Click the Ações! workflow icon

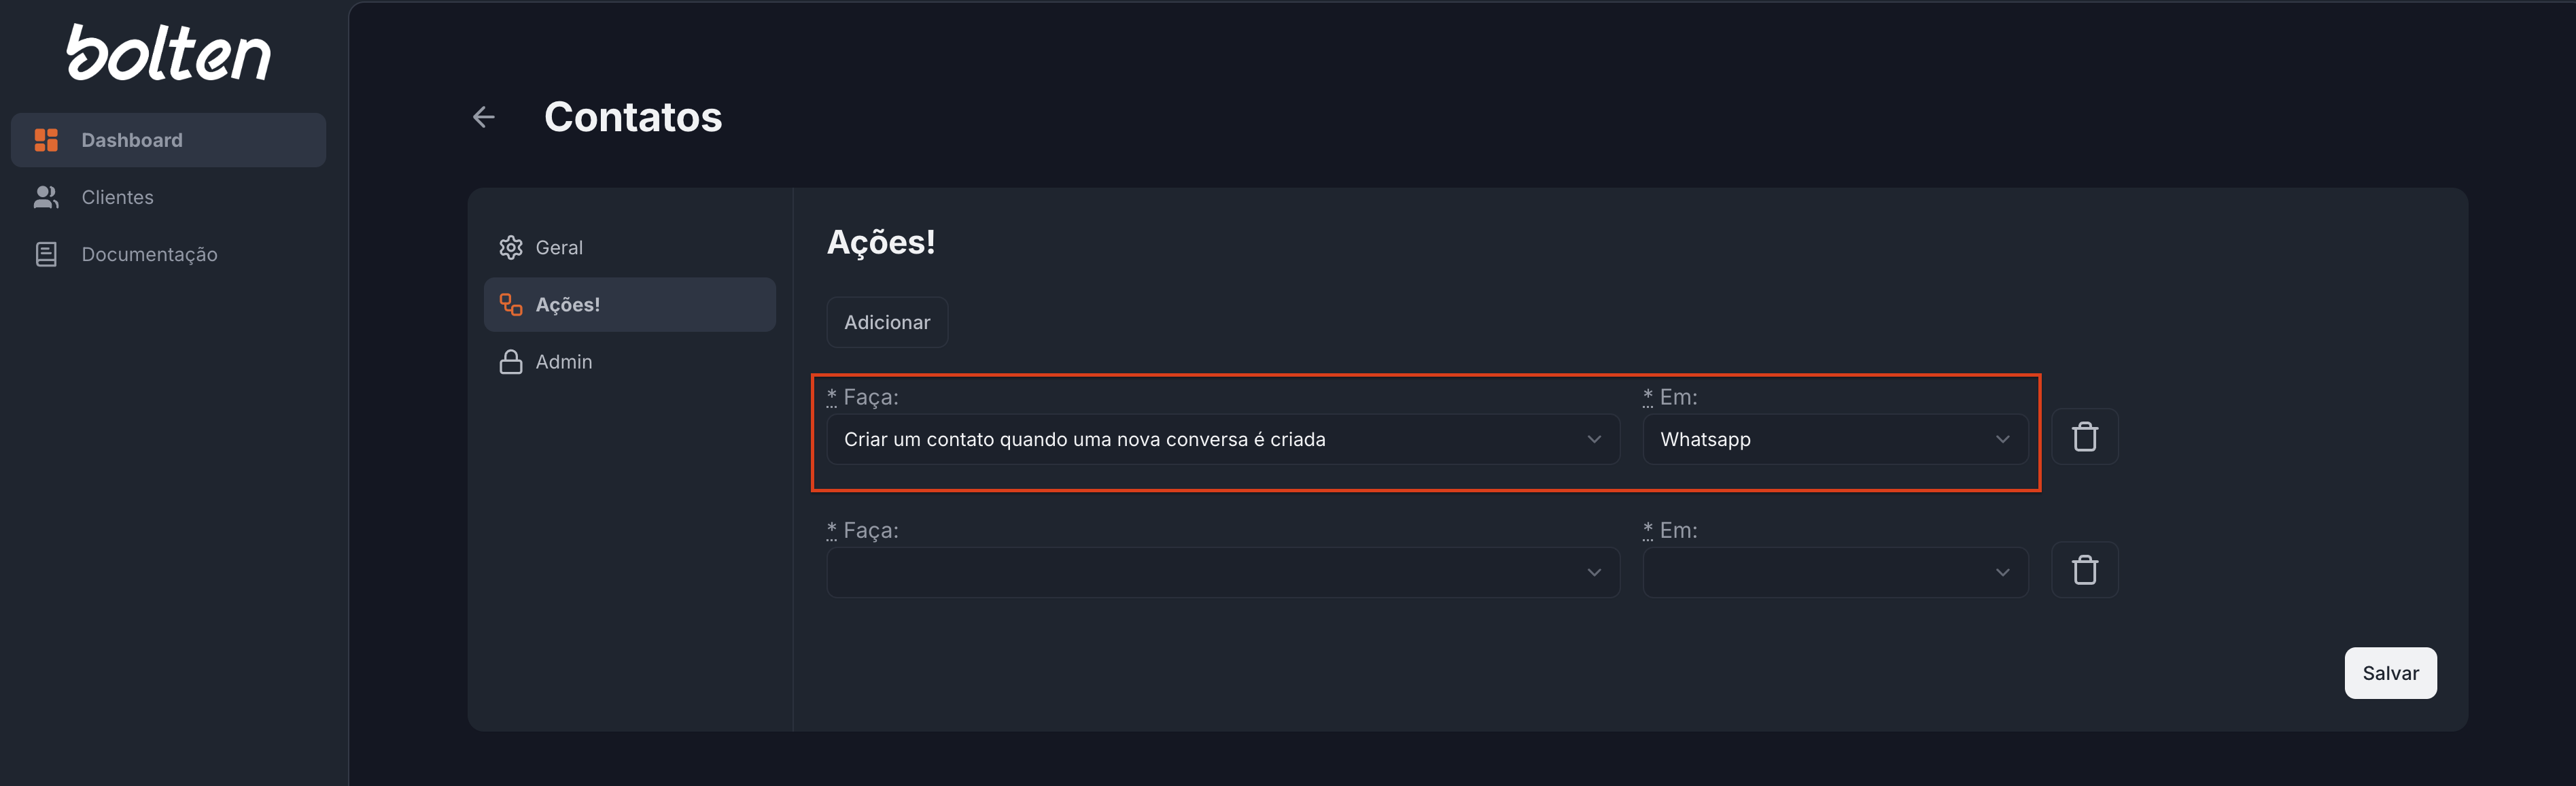click(511, 305)
